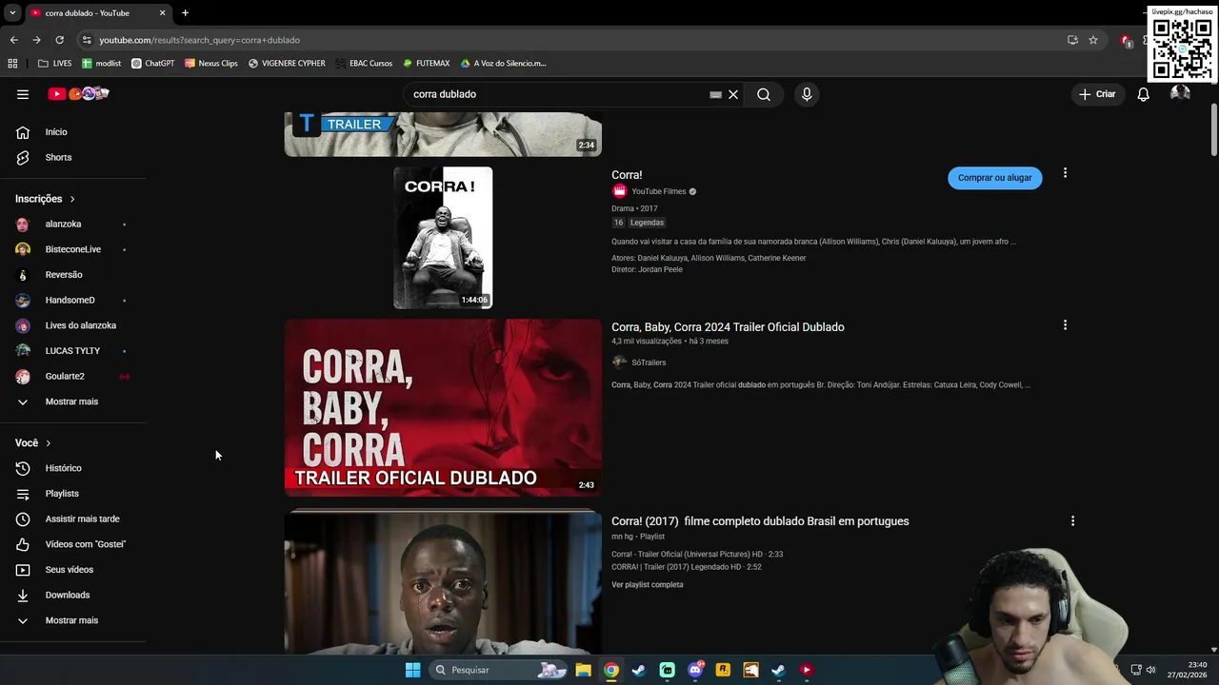Open the BisteconeLive subscription channel
The height and width of the screenshot is (685, 1219).
click(72, 249)
